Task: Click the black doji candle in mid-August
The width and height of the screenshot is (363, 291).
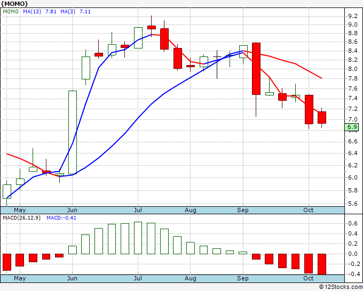Action: (x=217, y=64)
